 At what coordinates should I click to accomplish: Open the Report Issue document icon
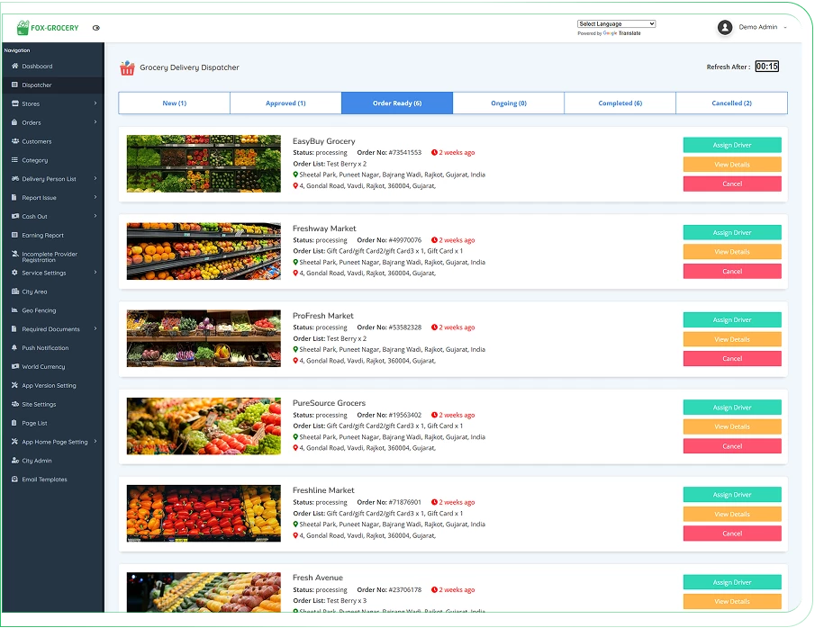pos(14,197)
